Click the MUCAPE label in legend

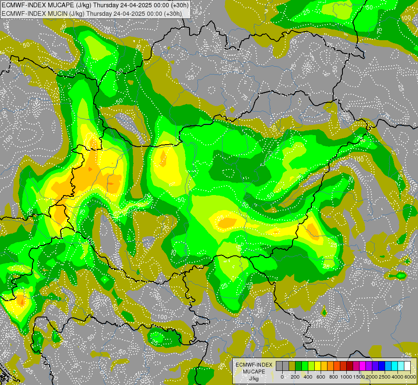tap(254, 372)
